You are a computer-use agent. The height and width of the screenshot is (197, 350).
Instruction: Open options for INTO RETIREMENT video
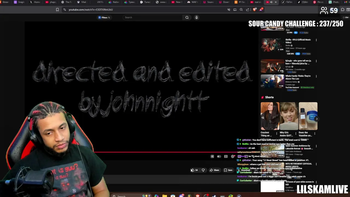316,164
